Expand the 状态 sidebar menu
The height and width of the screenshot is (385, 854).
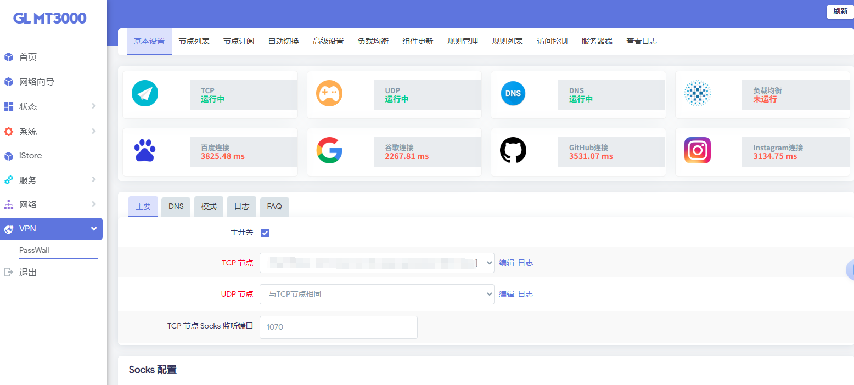pyautogui.click(x=50, y=106)
